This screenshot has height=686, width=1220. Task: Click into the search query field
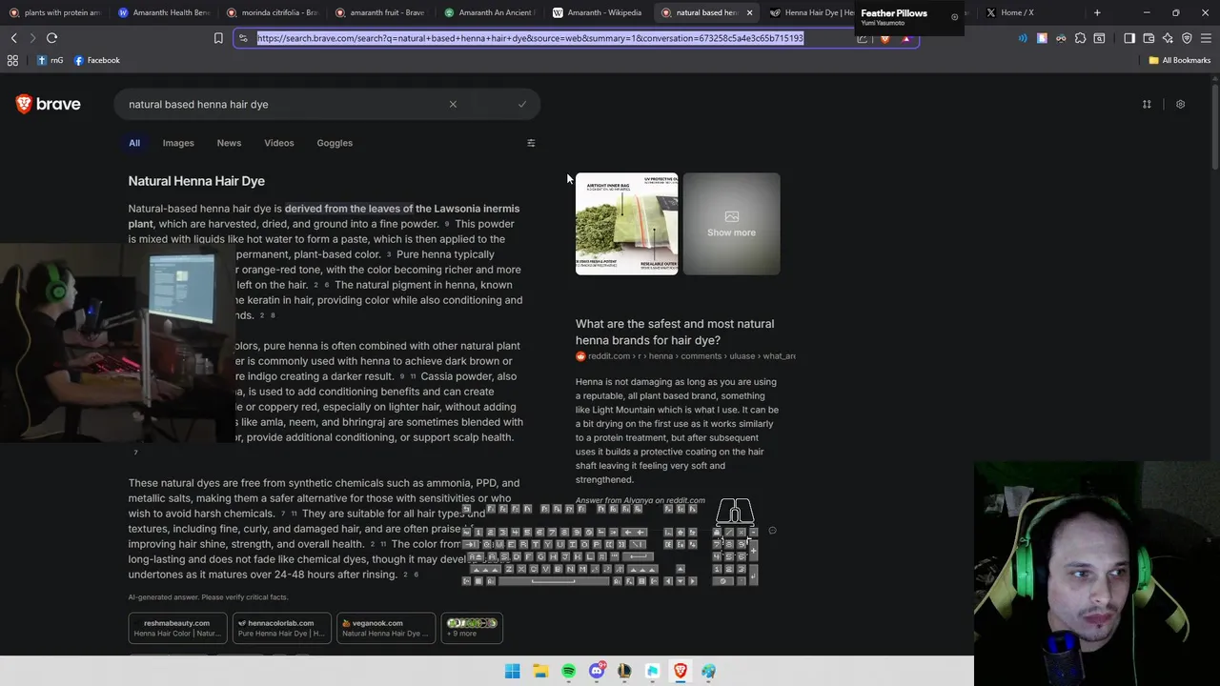pos(281,104)
